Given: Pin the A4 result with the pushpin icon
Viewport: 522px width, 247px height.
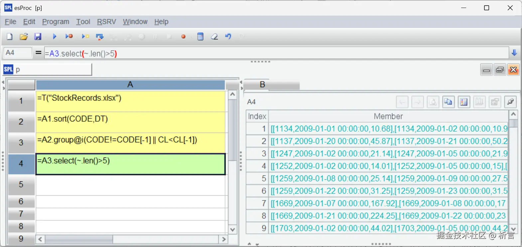Looking at the screenshot, I should click(510, 102).
